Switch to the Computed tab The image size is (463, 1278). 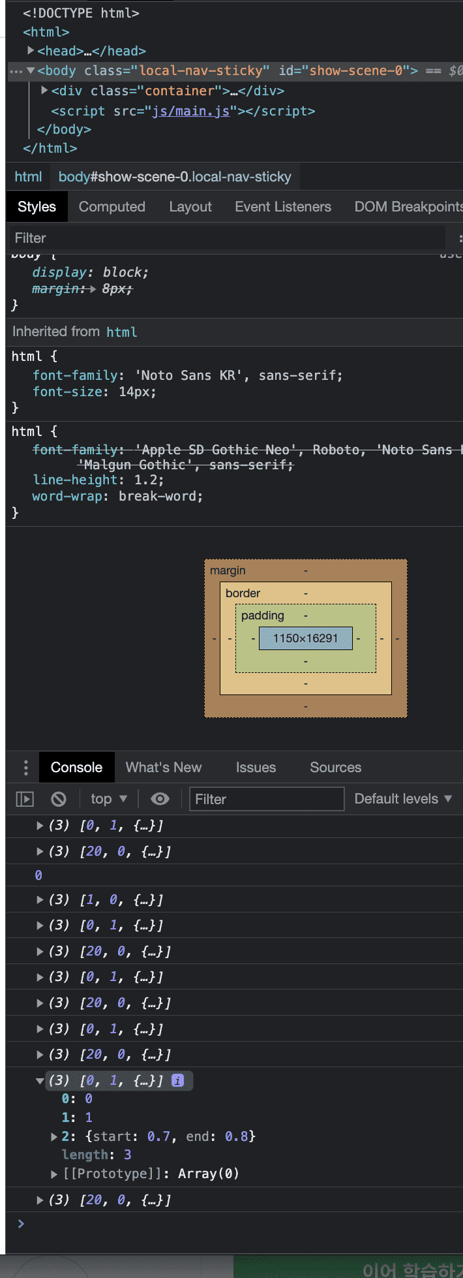click(112, 207)
